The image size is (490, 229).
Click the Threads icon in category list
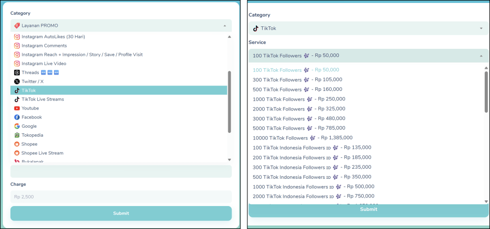pos(17,73)
